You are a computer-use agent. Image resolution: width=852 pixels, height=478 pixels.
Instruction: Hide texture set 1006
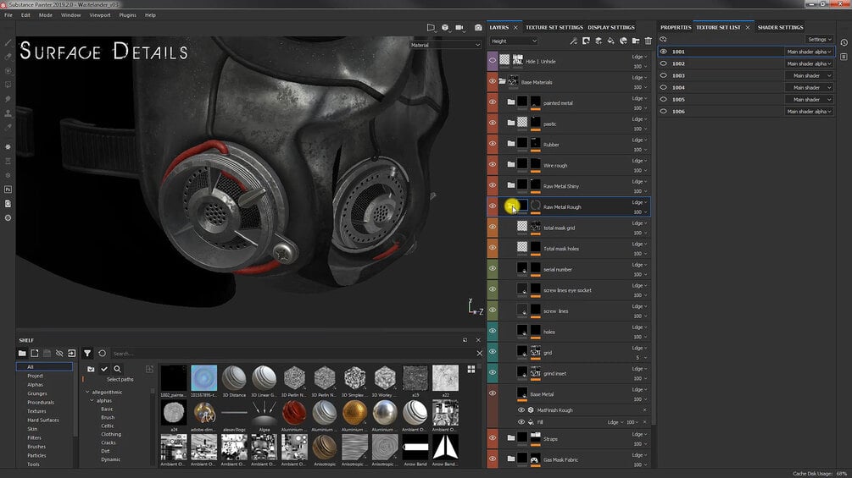coord(664,111)
